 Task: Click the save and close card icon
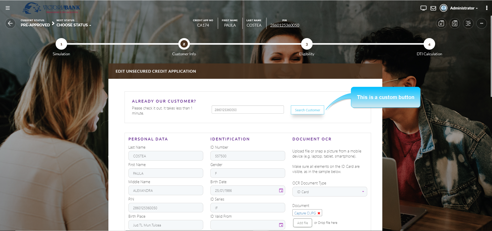tap(441, 24)
